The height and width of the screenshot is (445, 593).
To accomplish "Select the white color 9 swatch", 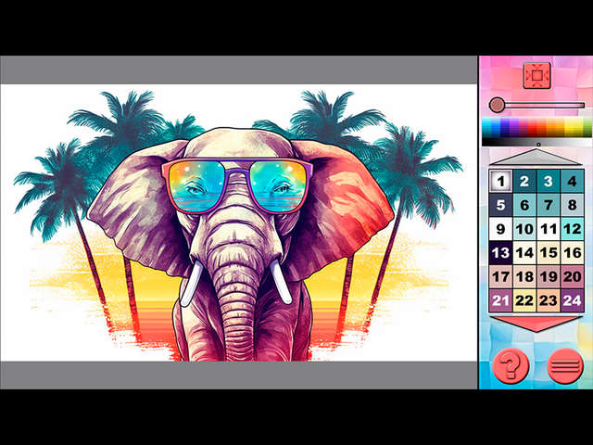I will coord(500,229).
